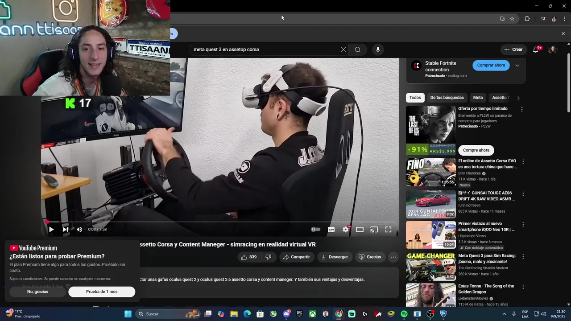
Task: Open YouTube notifications bell
Action: 536,49
